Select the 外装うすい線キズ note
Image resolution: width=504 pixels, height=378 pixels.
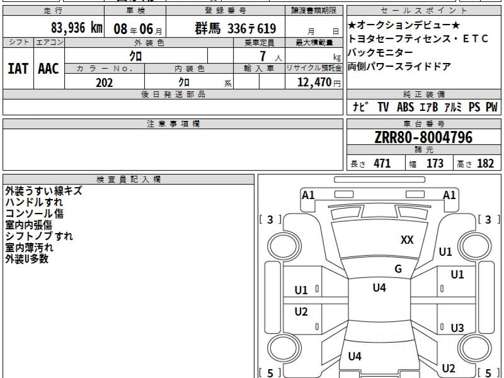click(x=44, y=191)
